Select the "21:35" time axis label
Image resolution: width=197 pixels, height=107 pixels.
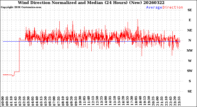[x=161, y=101]
